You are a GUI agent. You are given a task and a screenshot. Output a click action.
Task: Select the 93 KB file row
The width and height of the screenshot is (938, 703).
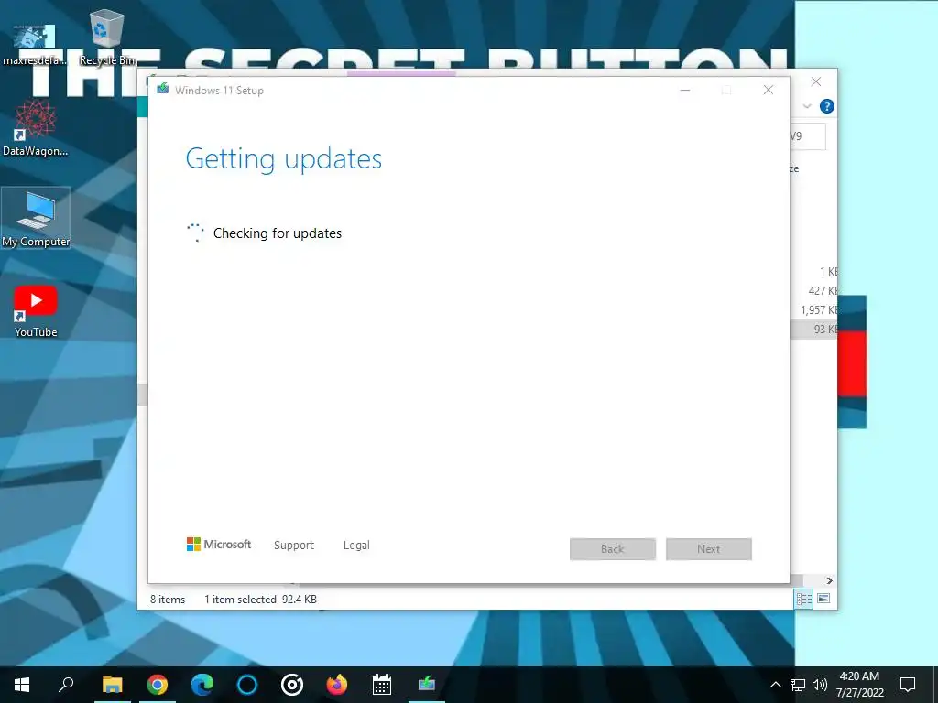tap(814, 329)
